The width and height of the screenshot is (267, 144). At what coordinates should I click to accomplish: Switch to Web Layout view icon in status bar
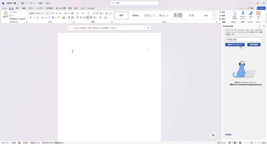coord(240,143)
